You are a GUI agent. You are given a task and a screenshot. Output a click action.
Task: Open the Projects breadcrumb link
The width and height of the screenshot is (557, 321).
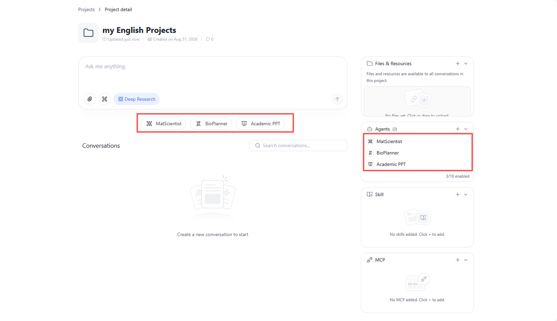pyautogui.click(x=86, y=10)
